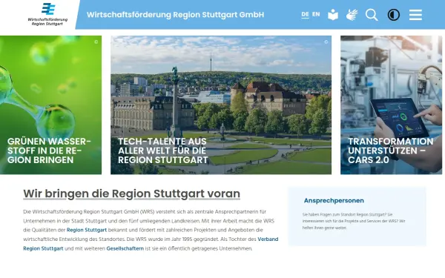
Task: Click heading Wir bringen die Region Stuttgart voran
Action: pos(132,193)
